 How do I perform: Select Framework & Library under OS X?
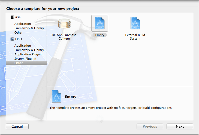[29, 50]
